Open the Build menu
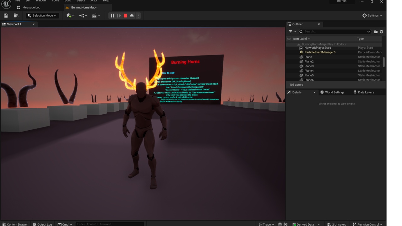The width and height of the screenshot is (402, 226). (68, 1)
